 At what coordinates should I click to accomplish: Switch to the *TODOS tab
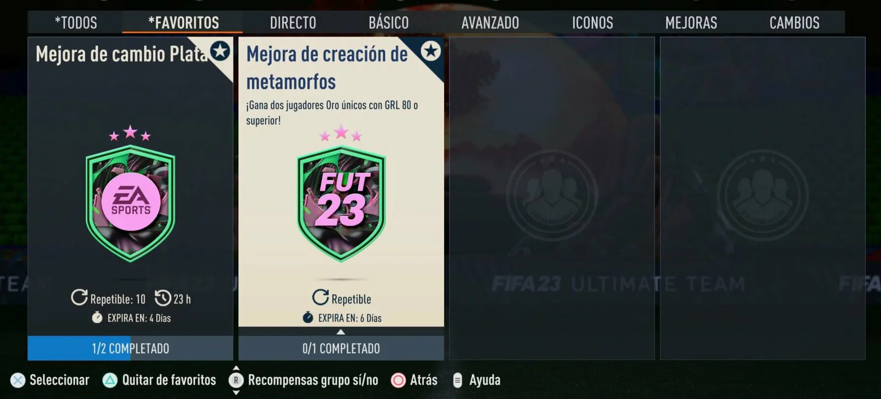click(76, 23)
